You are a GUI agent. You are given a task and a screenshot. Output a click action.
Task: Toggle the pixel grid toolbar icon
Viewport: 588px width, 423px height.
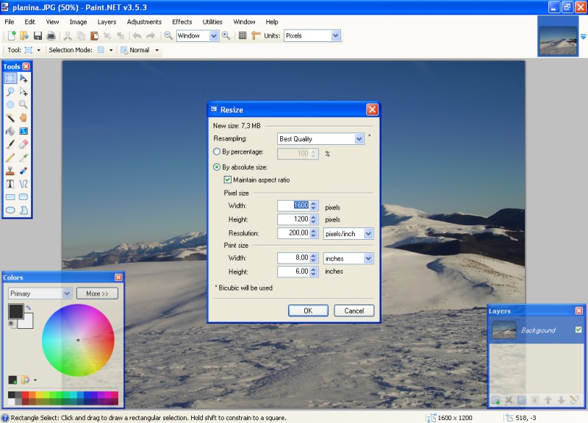pyautogui.click(x=243, y=35)
